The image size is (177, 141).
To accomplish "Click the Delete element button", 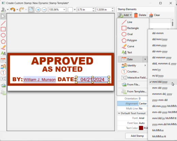I will coord(140,15).
